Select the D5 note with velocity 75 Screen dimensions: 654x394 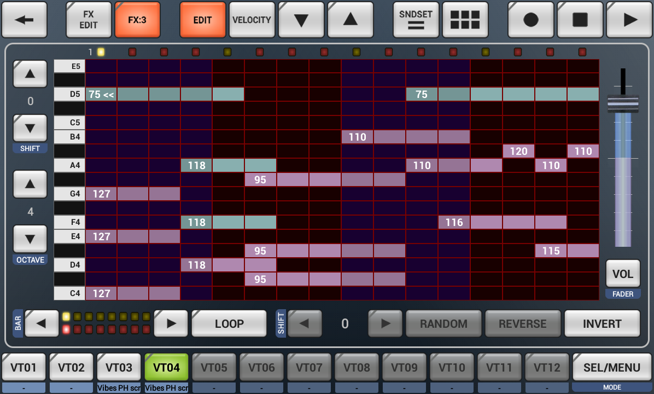pyautogui.click(x=101, y=94)
